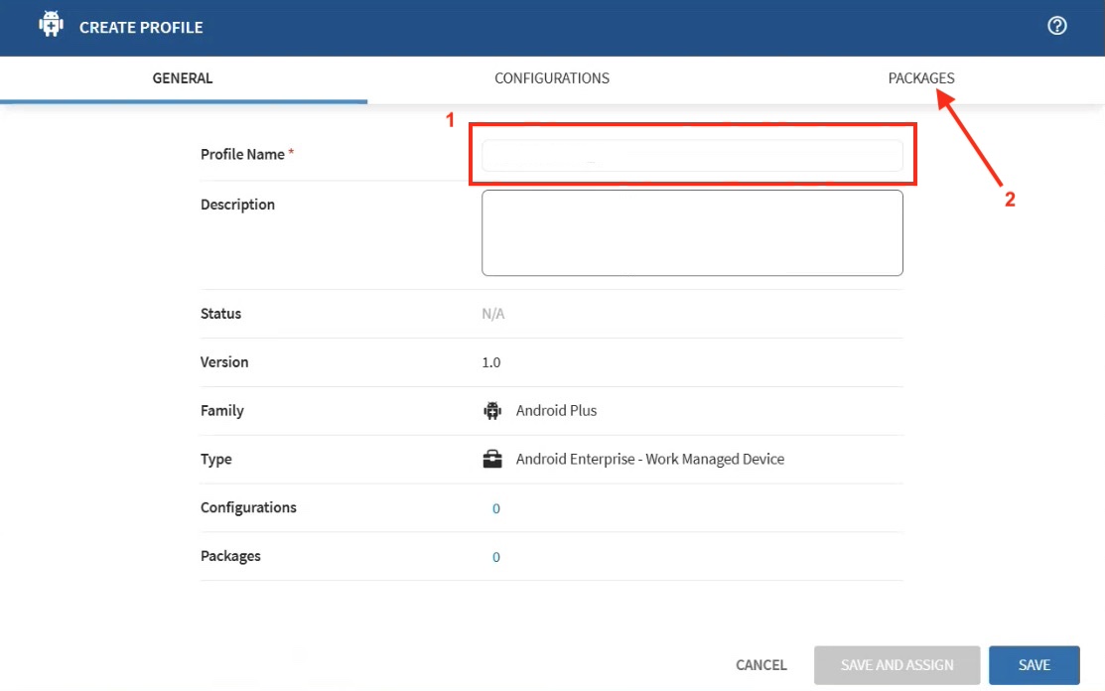Go to the Packages tab

coord(920,78)
